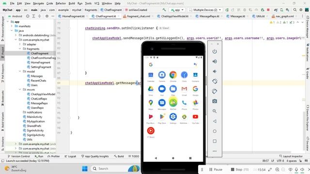Lower volume in emulator side panel
310x174 pixels.
point(215,72)
